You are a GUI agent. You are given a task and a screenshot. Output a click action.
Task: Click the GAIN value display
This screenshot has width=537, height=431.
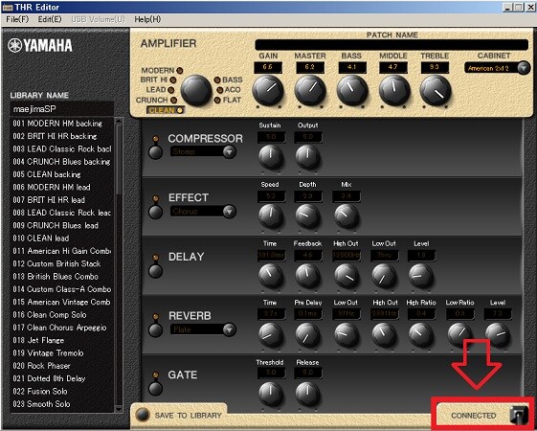268,67
